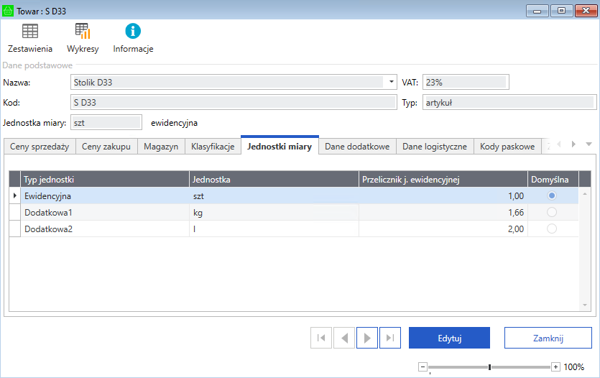Go to the next record
This screenshot has width=600, height=378.
click(366, 338)
